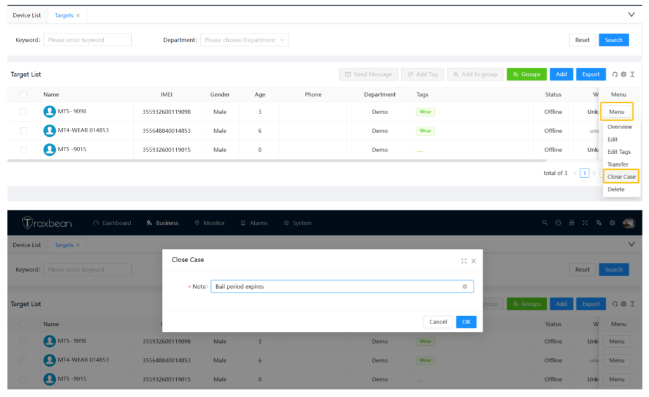The height and width of the screenshot is (397, 649).
Task: Click the Add Tag button
Action: (x=422, y=75)
